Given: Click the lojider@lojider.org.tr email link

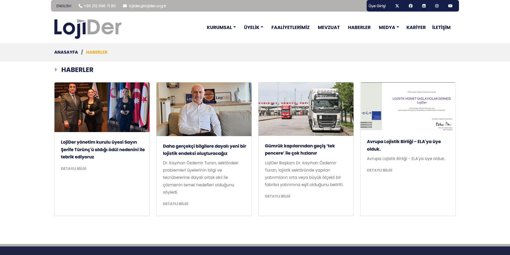Looking at the screenshot, I should point(147,6).
